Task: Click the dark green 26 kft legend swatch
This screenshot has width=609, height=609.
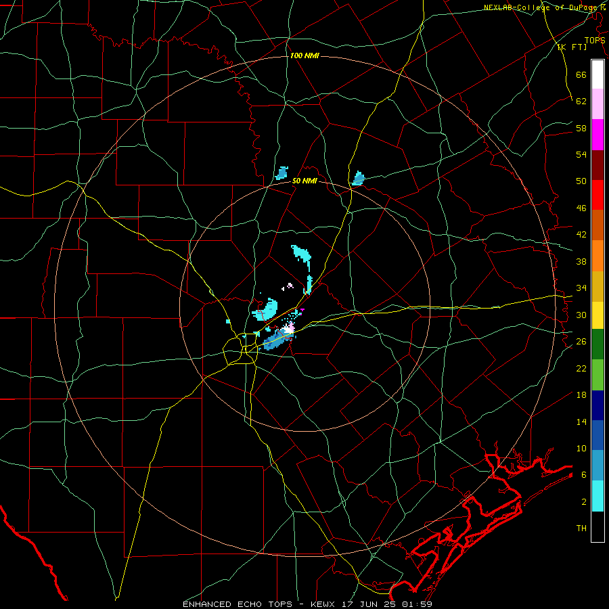Action: [x=597, y=344]
